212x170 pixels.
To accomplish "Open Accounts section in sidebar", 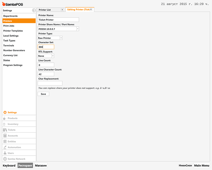I will point(19,136).
